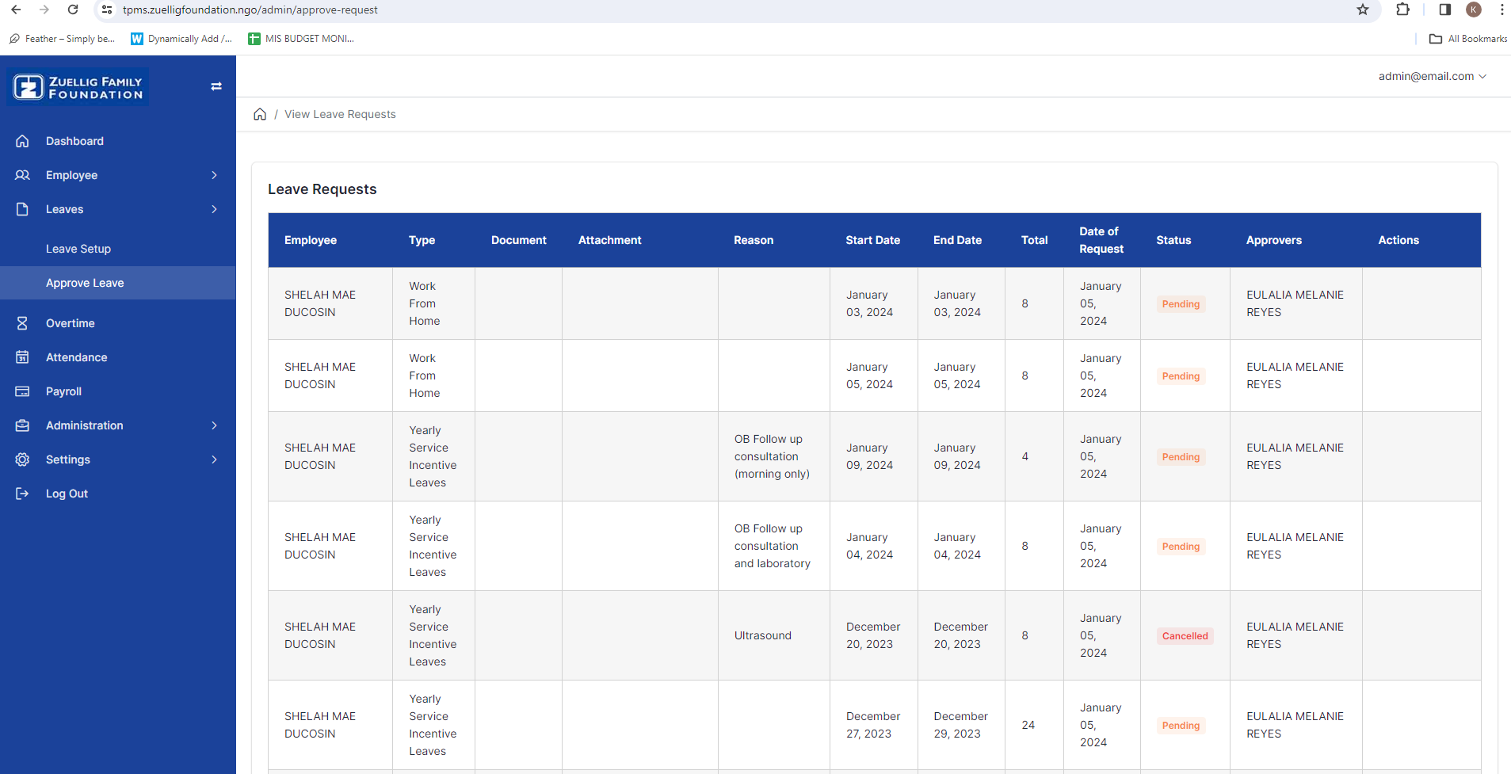Expand the Employee menu chevron
1511x774 pixels.
click(215, 175)
